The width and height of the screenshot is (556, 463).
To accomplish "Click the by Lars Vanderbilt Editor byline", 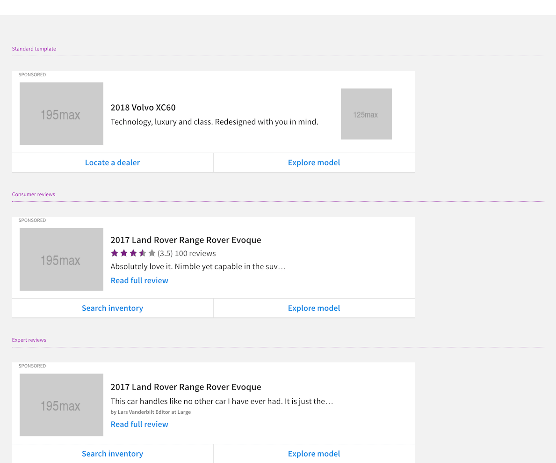I will 151,412.
